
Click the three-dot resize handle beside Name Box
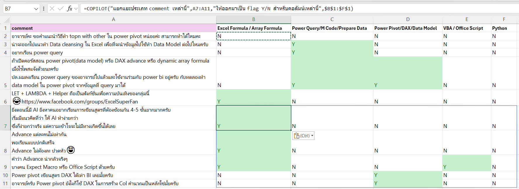[x=44, y=8]
